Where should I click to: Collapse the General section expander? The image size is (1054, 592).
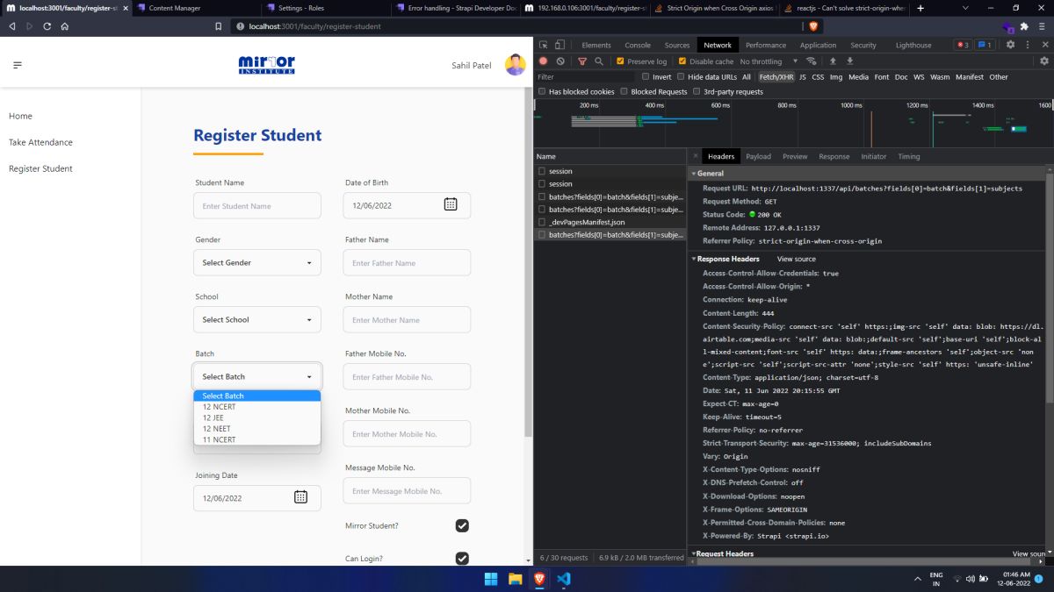[x=693, y=174]
